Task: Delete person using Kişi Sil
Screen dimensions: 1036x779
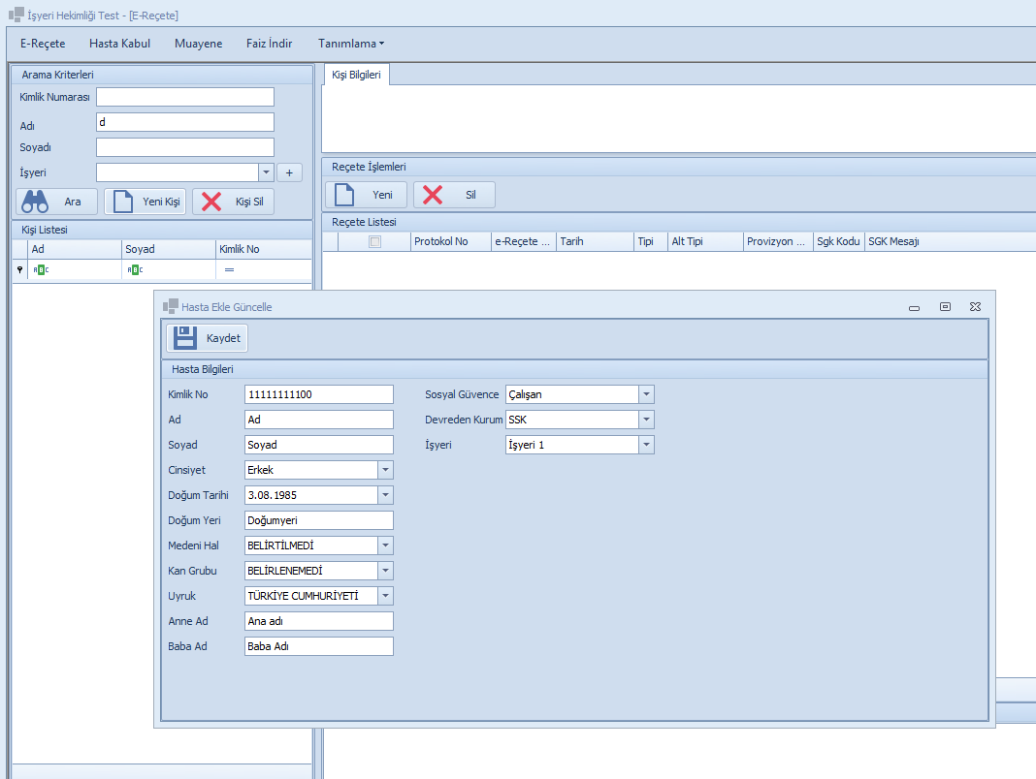Action: pyautogui.click(x=233, y=202)
